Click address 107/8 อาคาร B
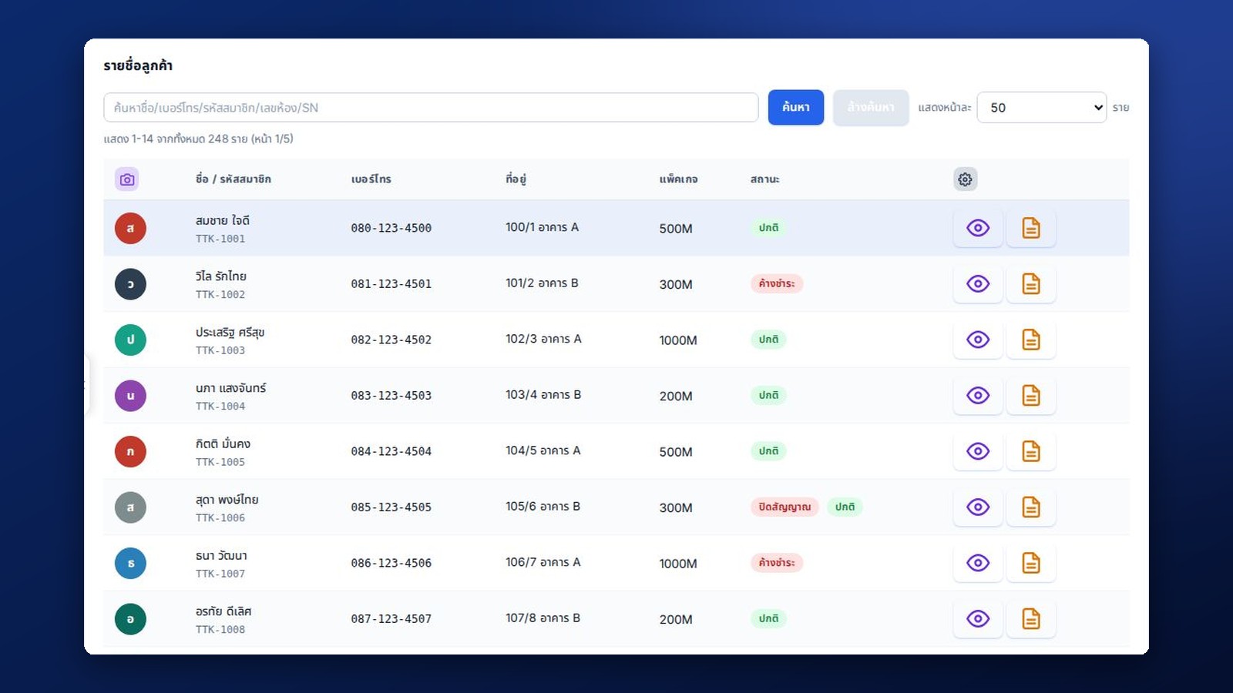Screen dimensions: 1233x693 click(x=543, y=618)
